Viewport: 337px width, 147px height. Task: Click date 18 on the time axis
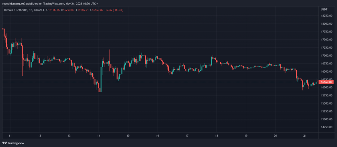(x=216, y=136)
